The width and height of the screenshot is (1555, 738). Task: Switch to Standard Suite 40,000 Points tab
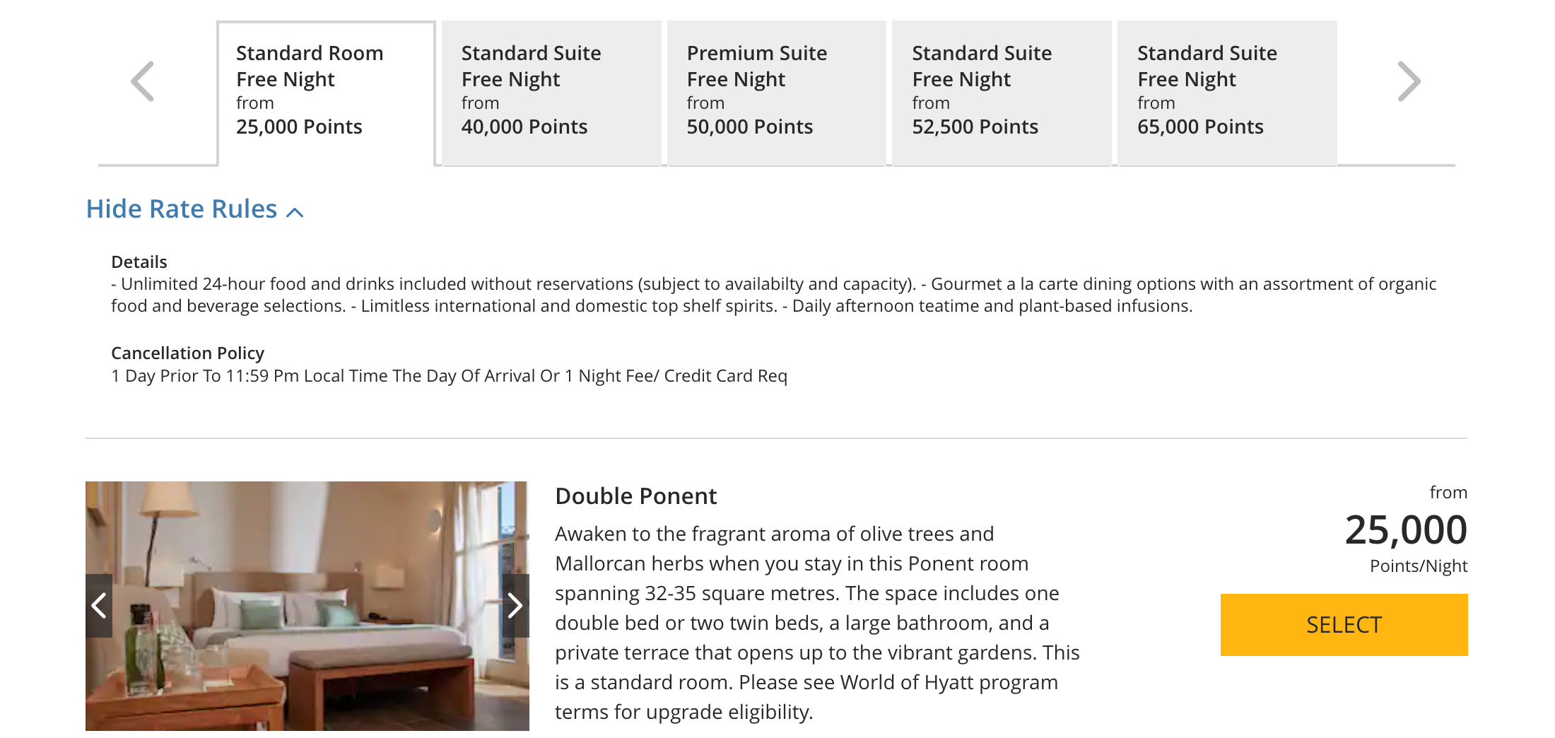pyautogui.click(x=551, y=92)
